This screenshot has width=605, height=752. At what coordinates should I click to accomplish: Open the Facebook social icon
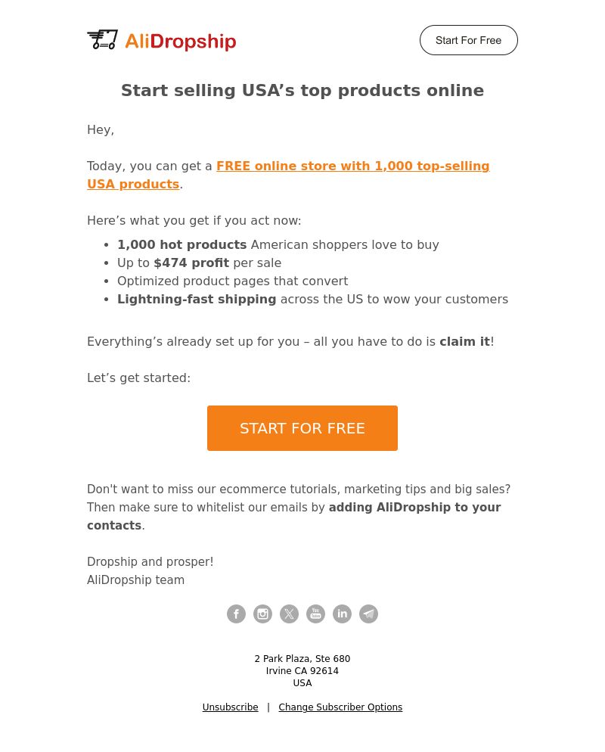236,614
